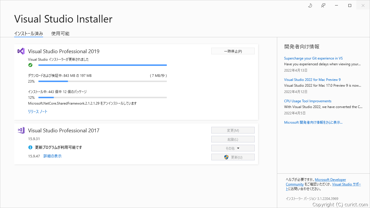Click the installer version text area

pyautogui.click(x=312, y=198)
